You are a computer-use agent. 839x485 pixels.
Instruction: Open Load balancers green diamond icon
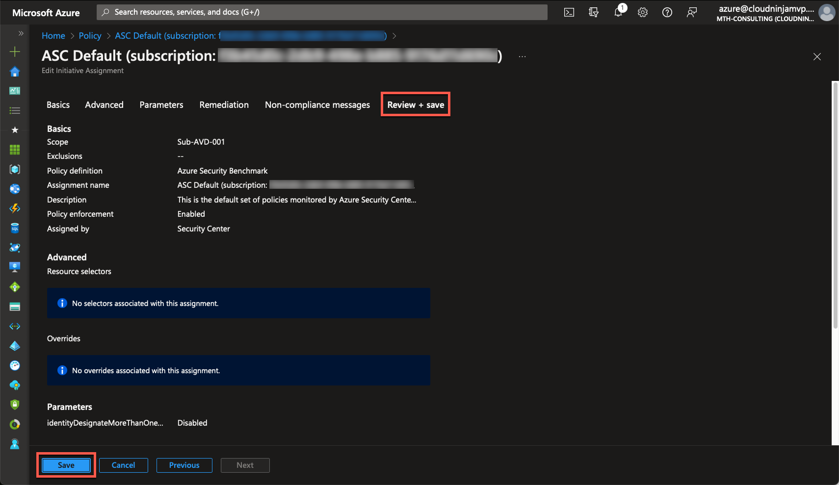tap(15, 287)
